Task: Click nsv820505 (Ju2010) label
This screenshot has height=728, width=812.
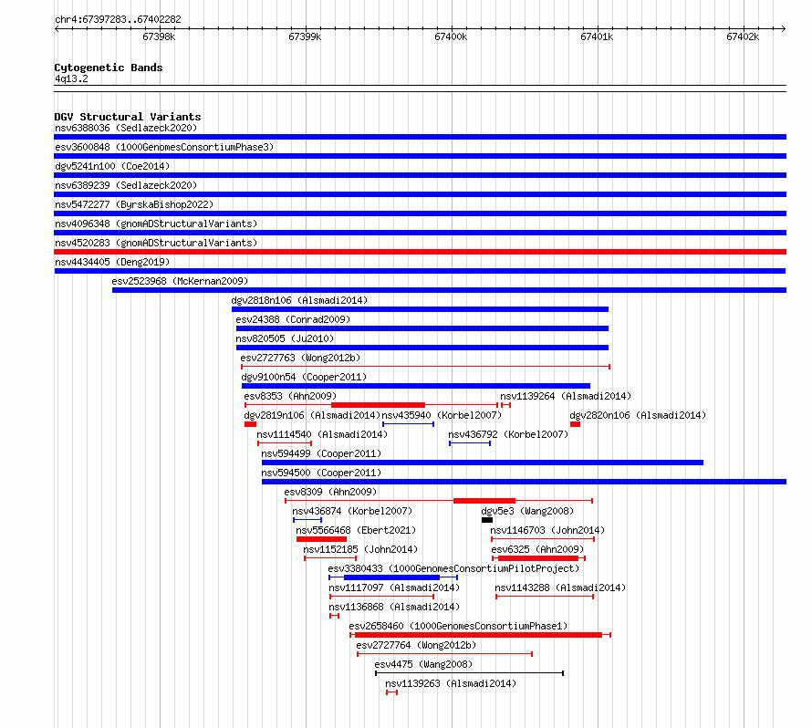Action: coord(285,338)
